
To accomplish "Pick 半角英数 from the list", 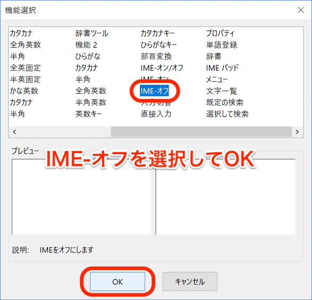I will coord(91,103).
